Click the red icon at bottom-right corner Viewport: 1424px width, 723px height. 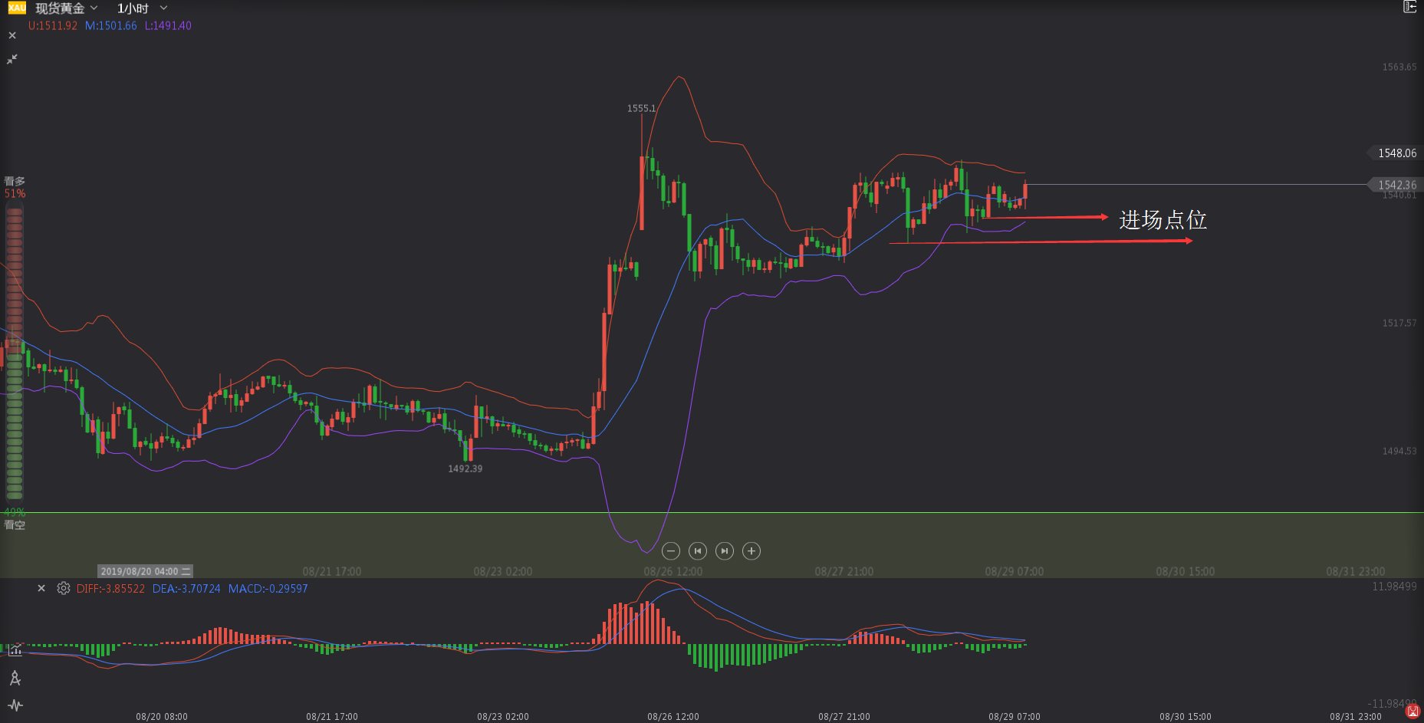pyautogui.click(x=1412, y=712)
